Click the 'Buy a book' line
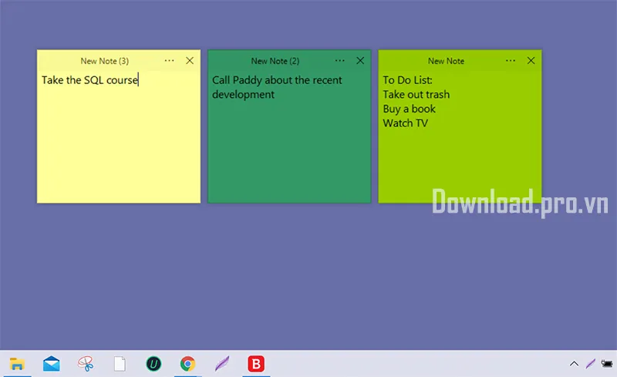This screenshot has width=617, height=377. tap(410, 109)
